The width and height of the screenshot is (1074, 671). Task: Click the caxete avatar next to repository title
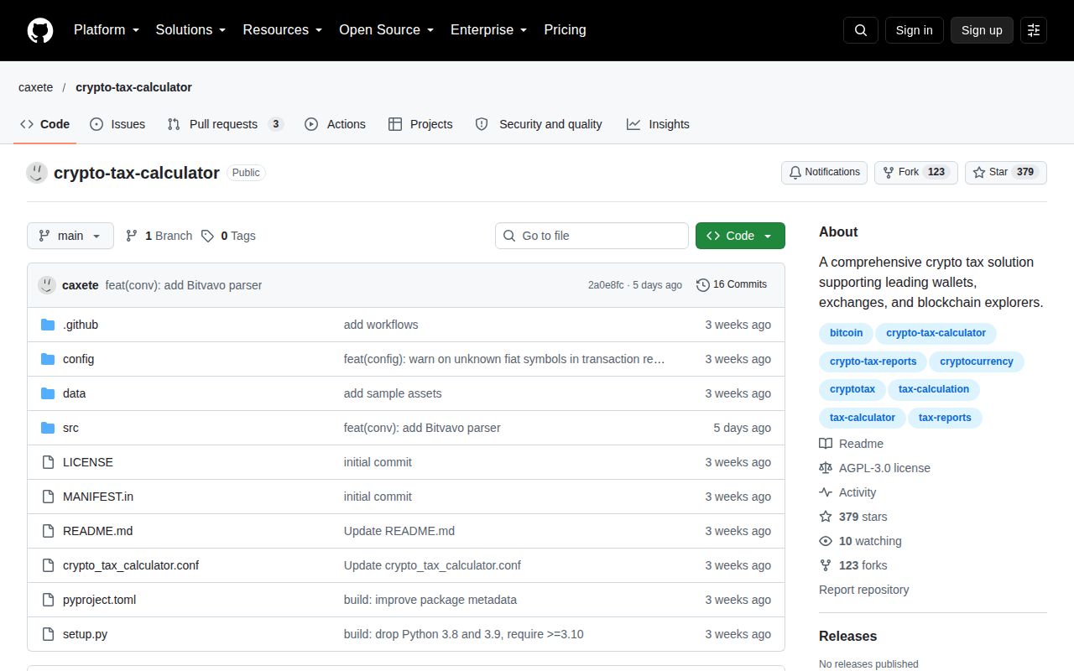(x=37, y=173)
